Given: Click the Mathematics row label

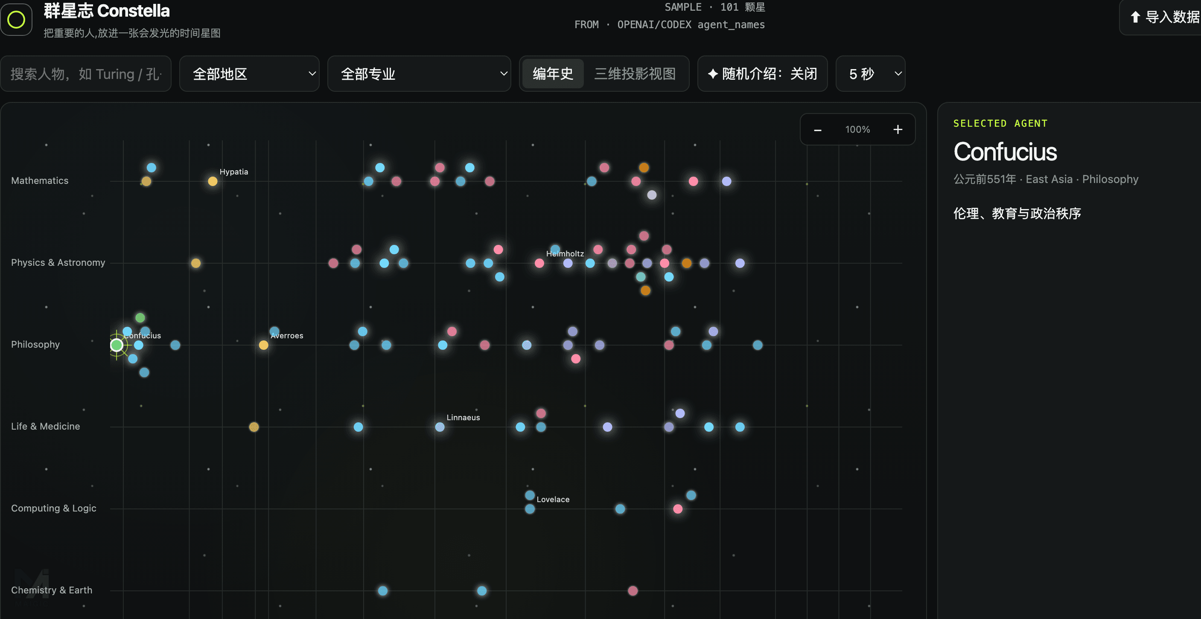Looking at the screenshot, I should [x=40, y=181].
